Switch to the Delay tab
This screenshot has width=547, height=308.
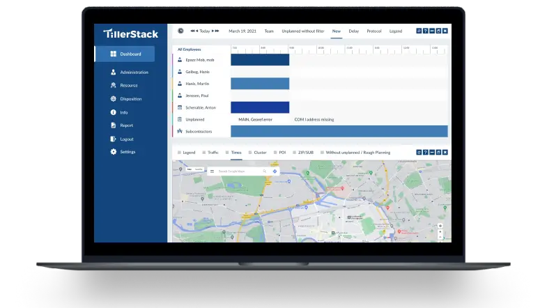(x=353, y=31)
